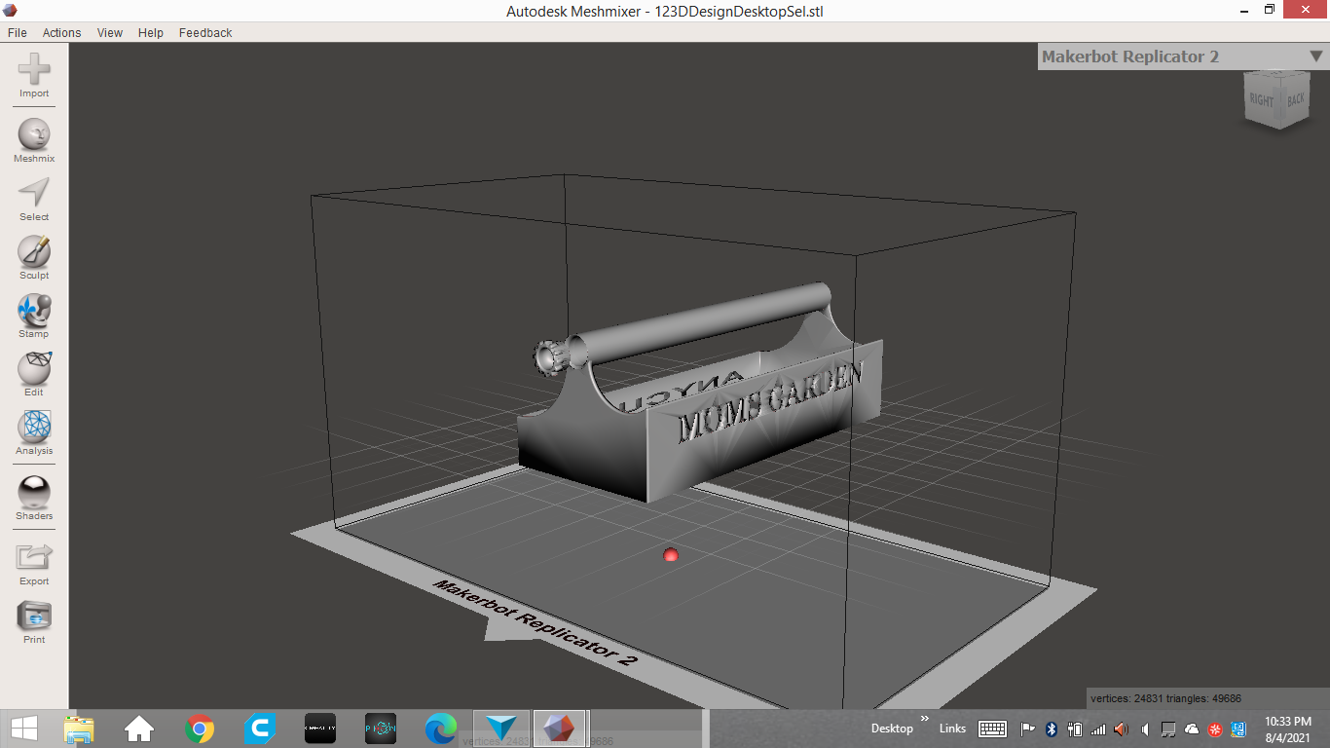This screenshot has height=748, width=1330.
Task: Open the Shaders panel
Action: coord(34,493)
